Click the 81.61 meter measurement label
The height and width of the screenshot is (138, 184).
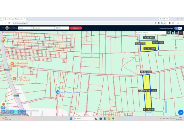[140, 44]
